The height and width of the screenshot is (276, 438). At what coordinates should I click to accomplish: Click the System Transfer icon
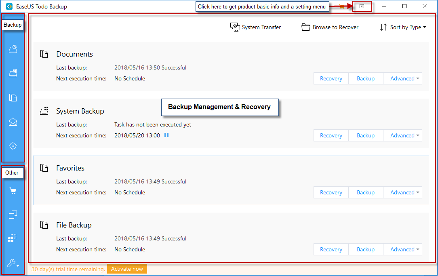[235, 27]
